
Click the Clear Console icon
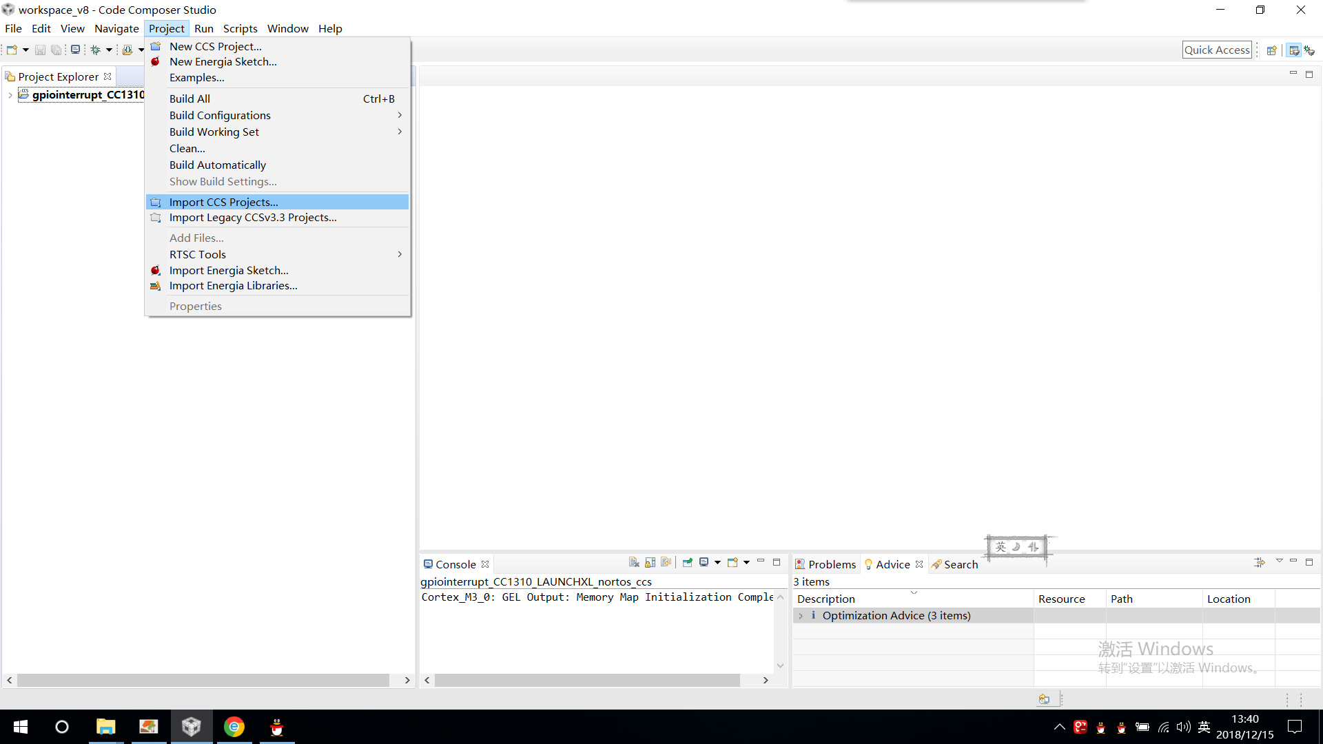[x=633, y=562]
